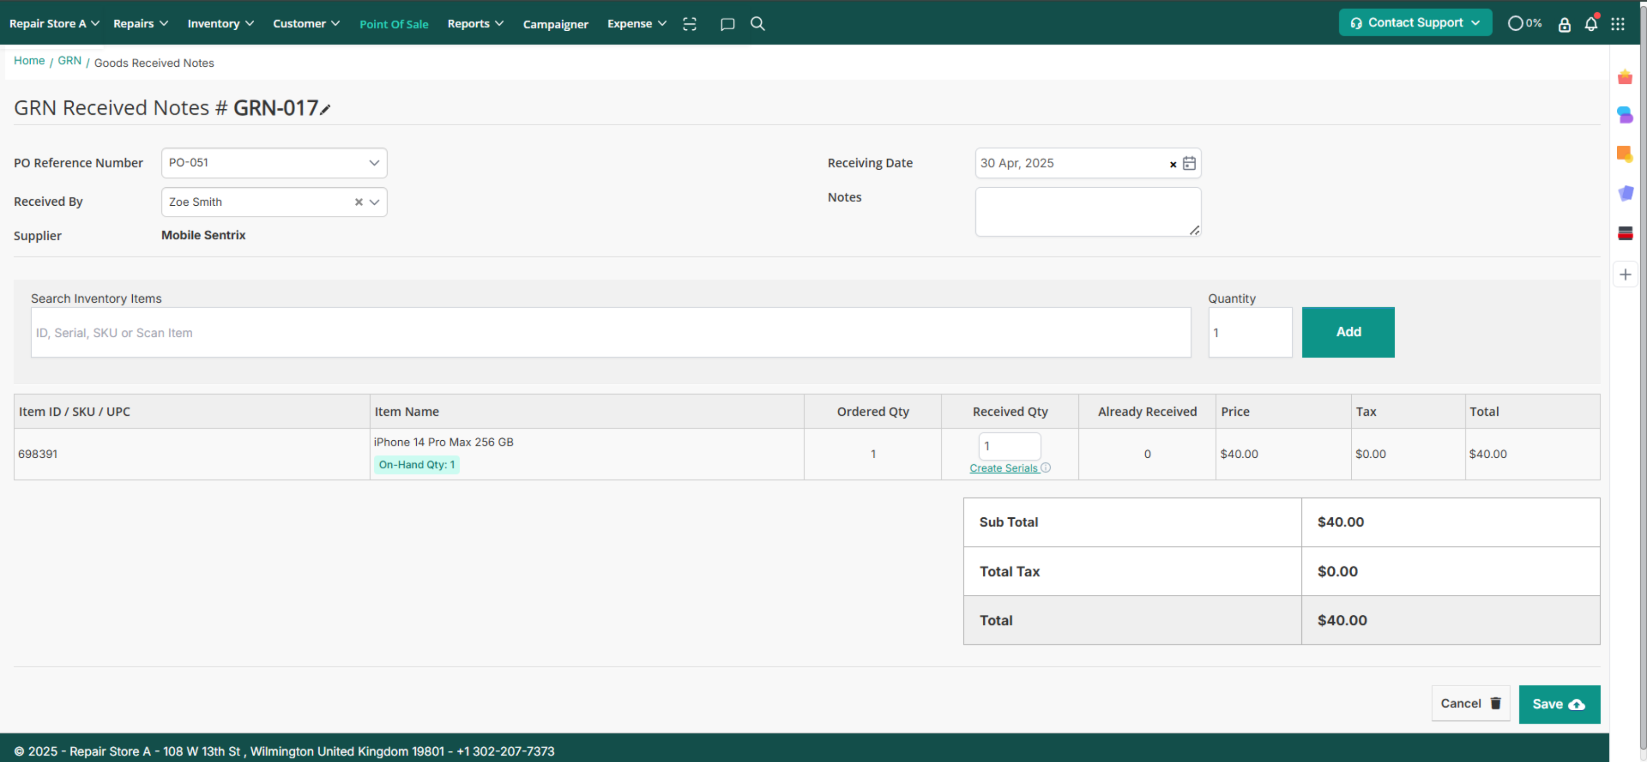1647x762 pixels.
Task: Open the PO Reference Number dropdown
Action: point(274,163)
